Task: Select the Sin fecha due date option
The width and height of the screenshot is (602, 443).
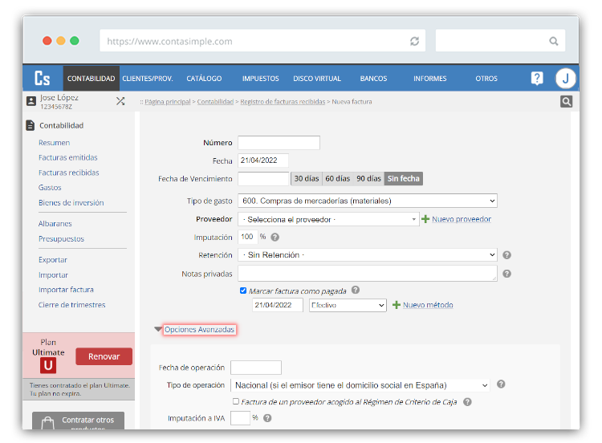Action: [x=403, y=179]
